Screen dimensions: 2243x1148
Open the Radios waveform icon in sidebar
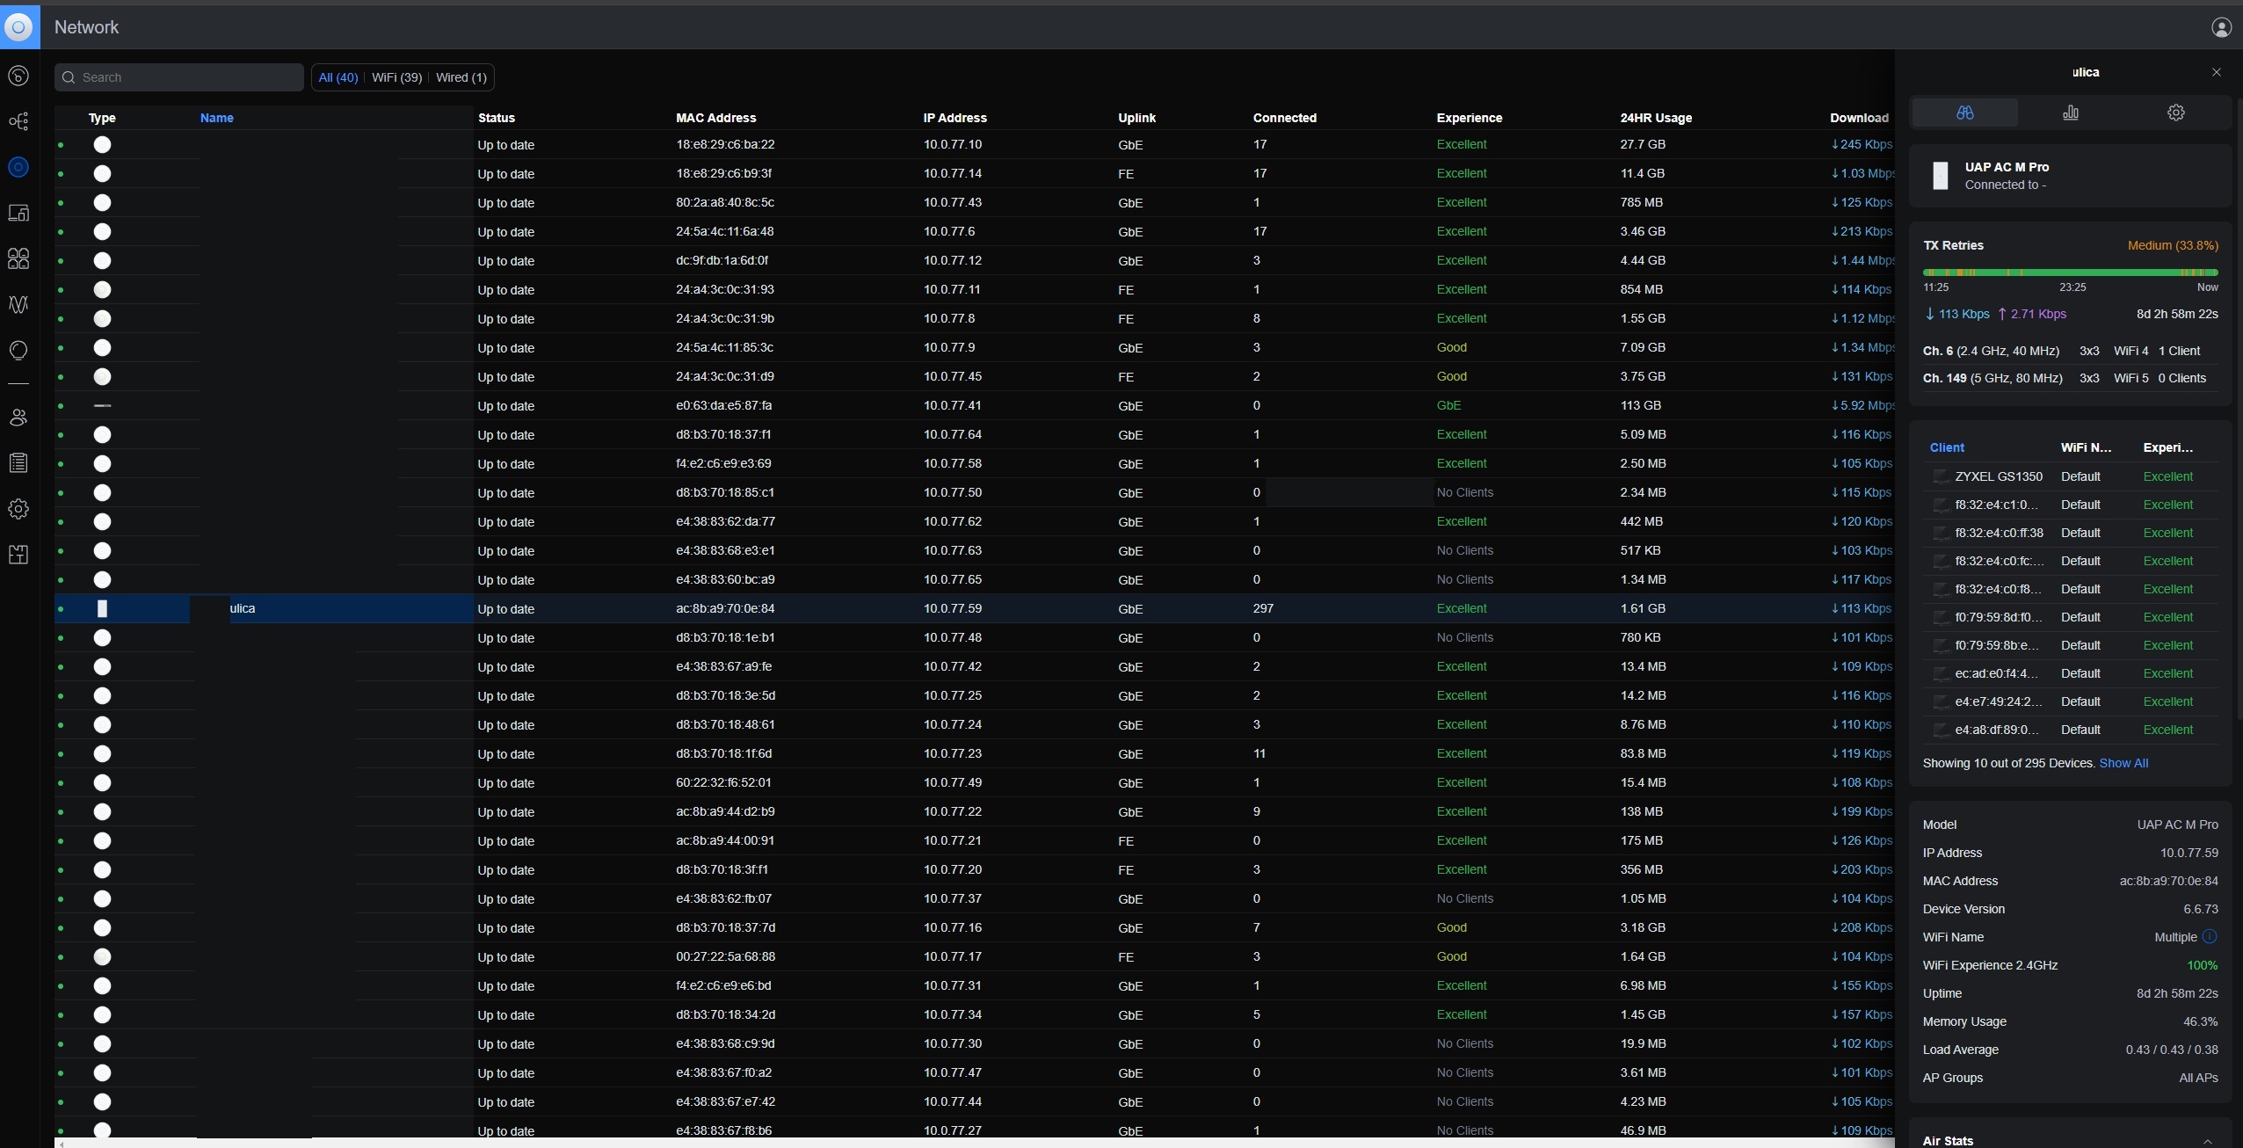18,304
